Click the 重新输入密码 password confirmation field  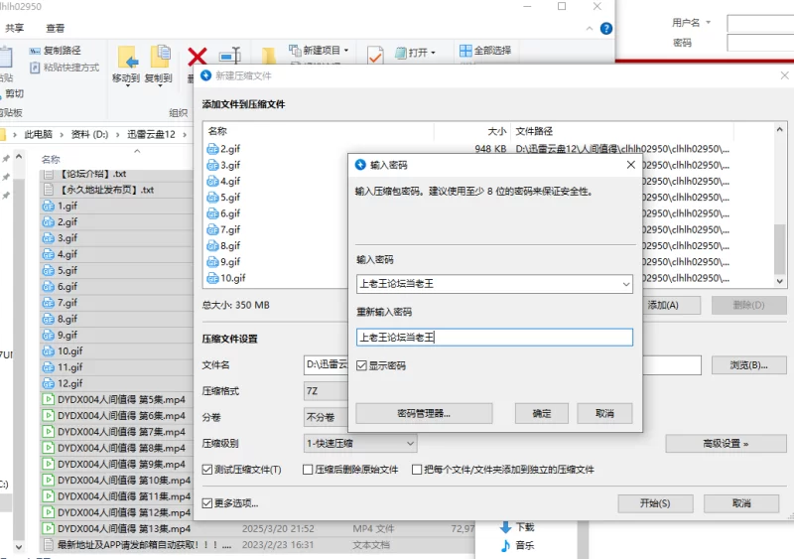[494, 338]
